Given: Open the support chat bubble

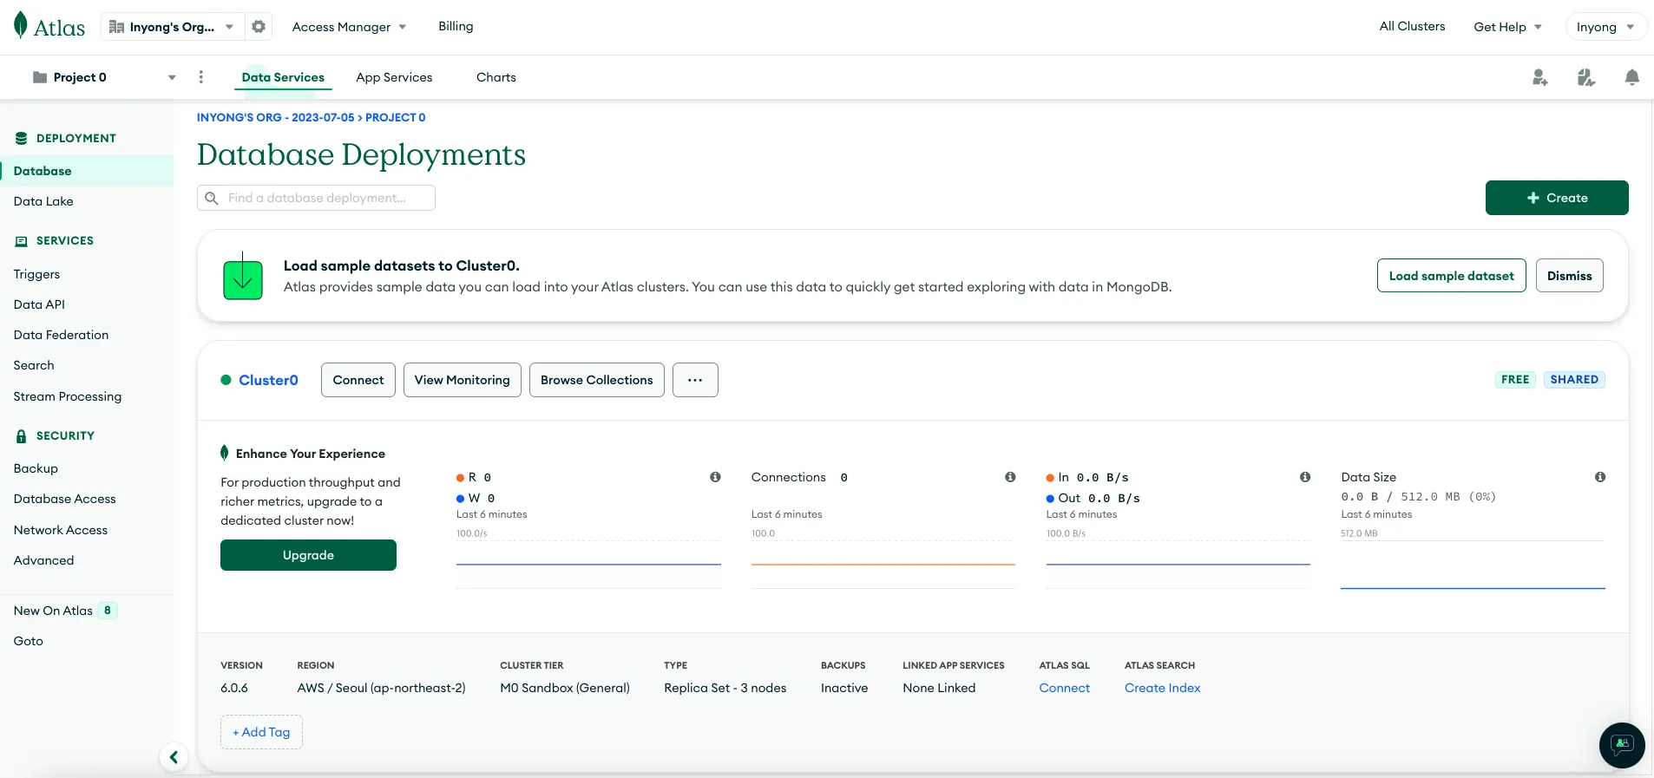Looking at the screenshot, I should click(x=1621, y=745).
